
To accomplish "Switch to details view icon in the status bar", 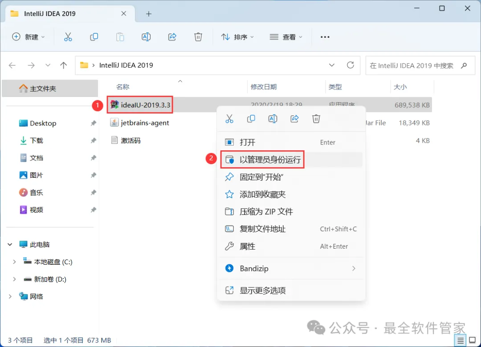I will [460, 340].
